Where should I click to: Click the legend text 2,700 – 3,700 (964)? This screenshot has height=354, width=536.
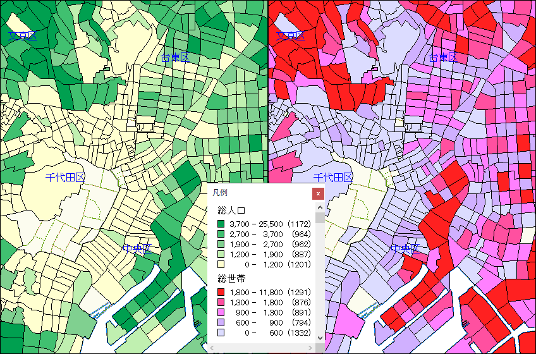pos(270,235)
